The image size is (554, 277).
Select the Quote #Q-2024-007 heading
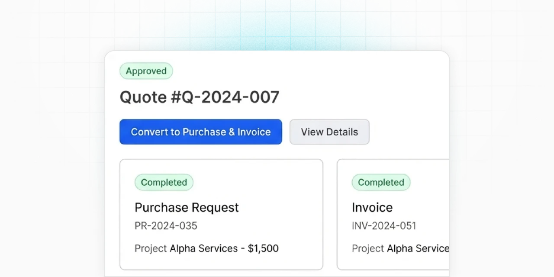pos(200,97)
